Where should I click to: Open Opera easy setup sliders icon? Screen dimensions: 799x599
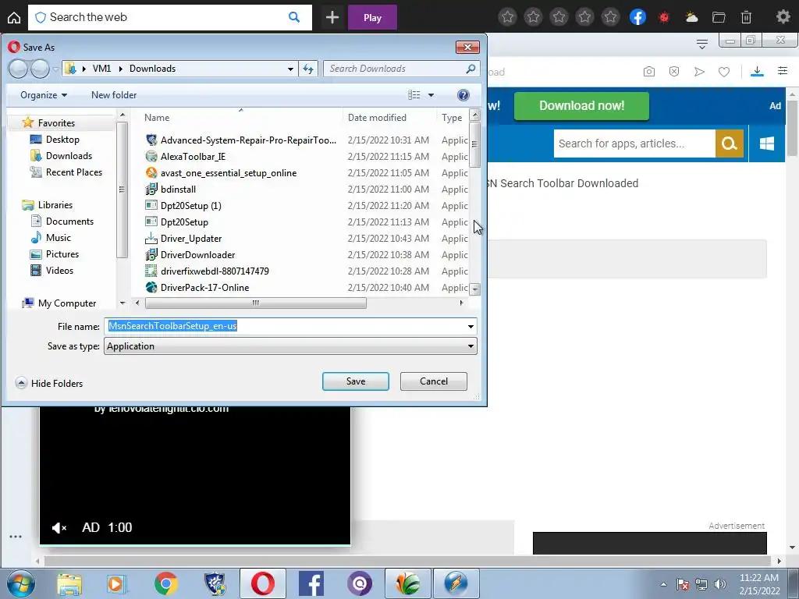point(783,71)
